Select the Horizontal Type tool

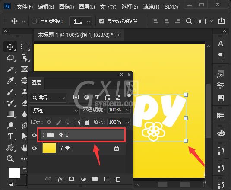[11, 136]
